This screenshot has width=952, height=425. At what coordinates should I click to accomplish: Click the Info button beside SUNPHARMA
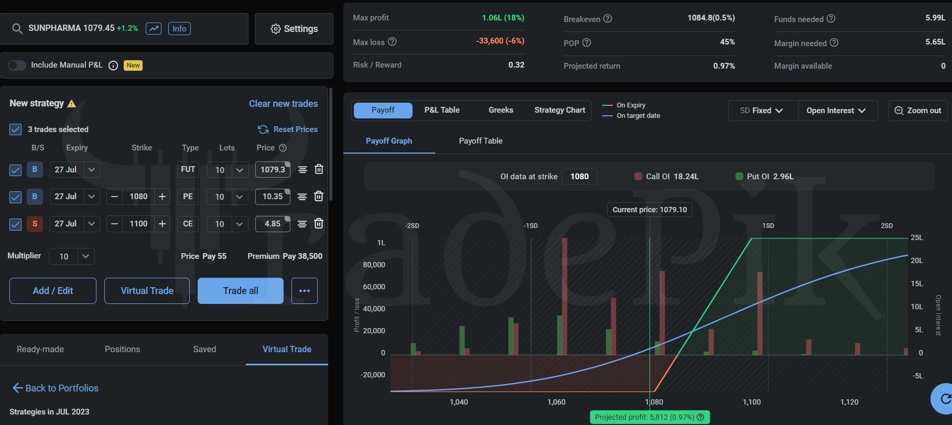179,29
